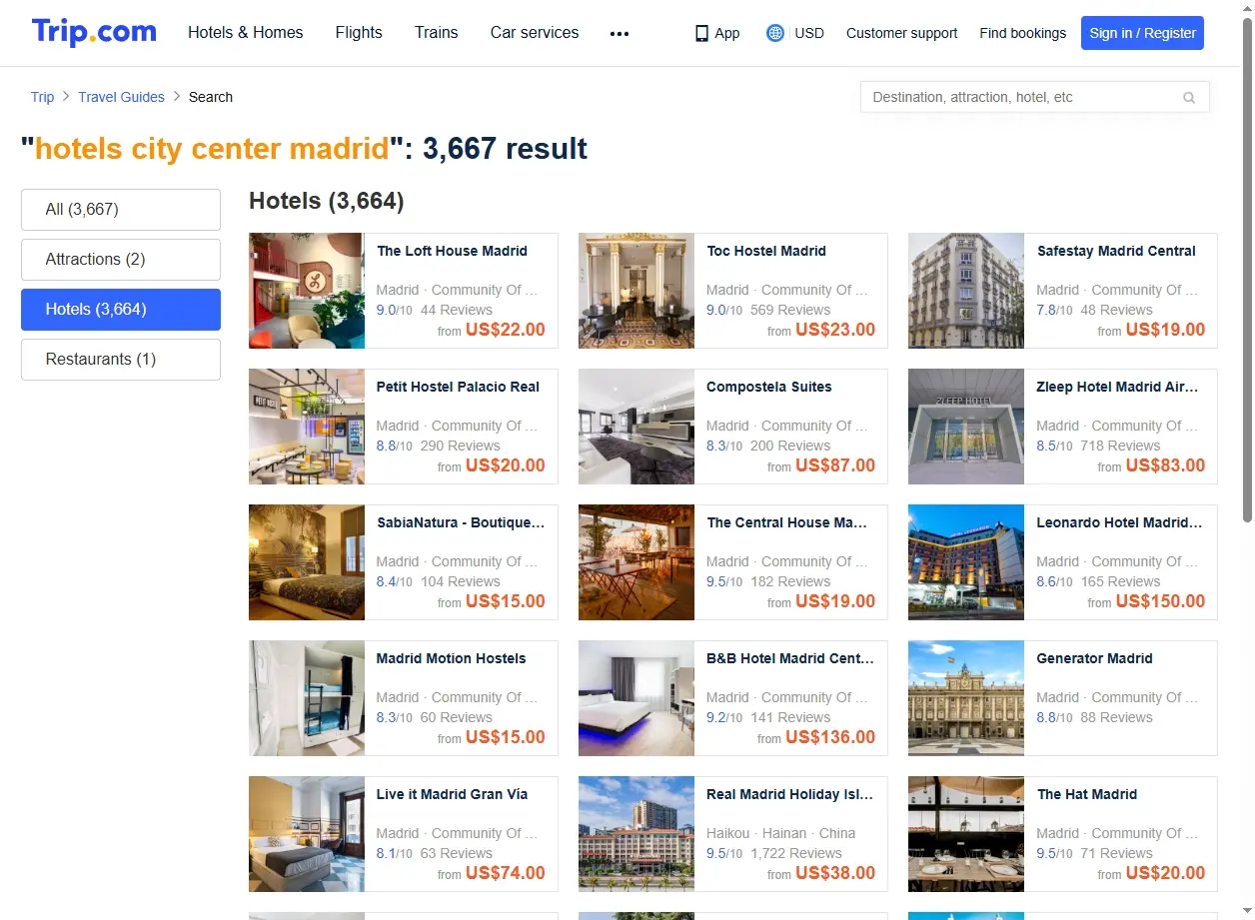Click 569 Reviews text
1255x920 pixels.
790,310
